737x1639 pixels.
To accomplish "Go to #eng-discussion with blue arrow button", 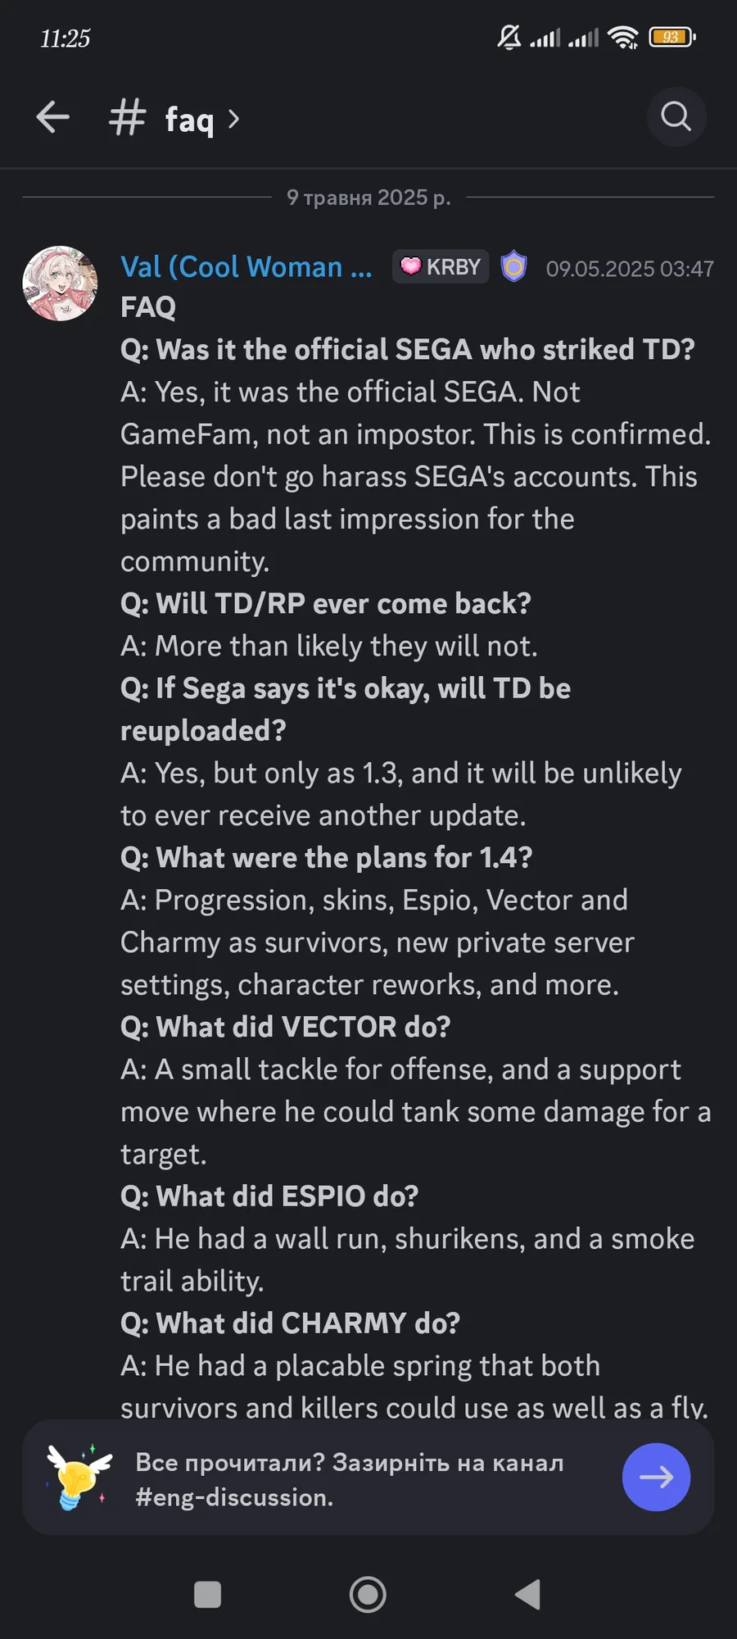I will click(656, 1477).
